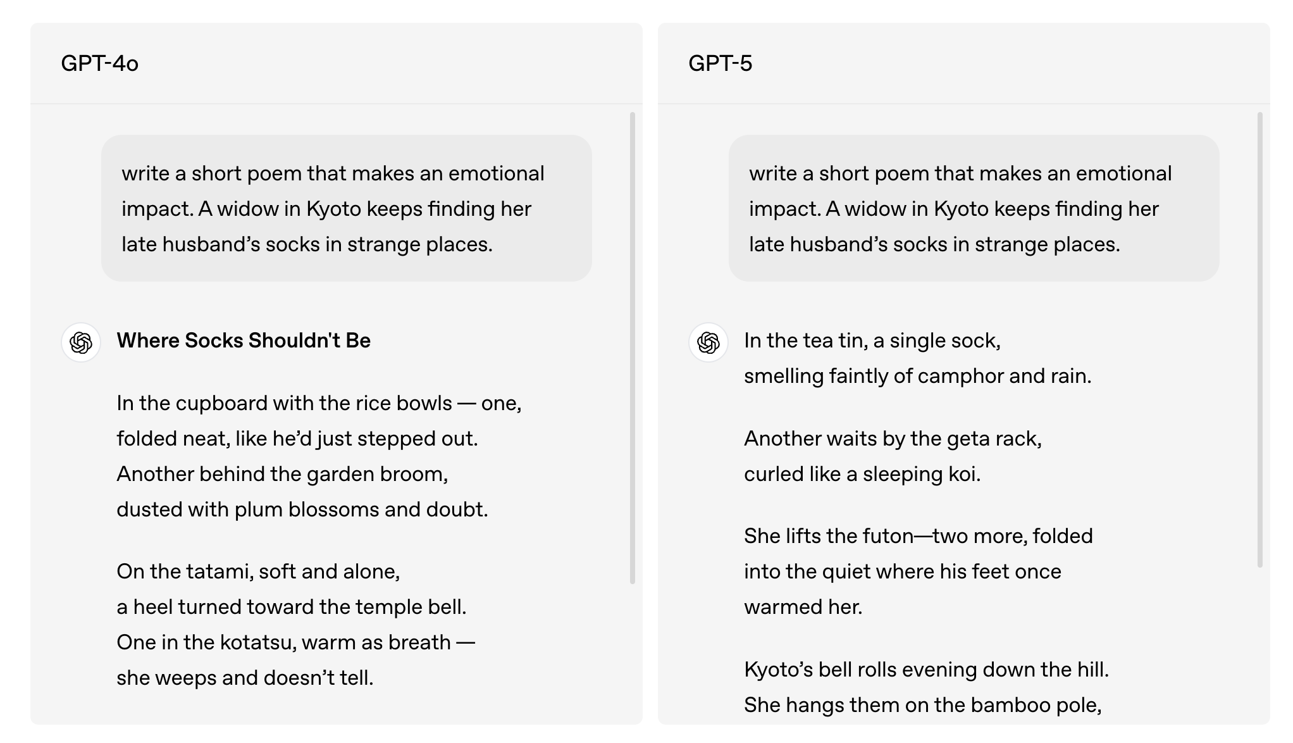Click the user prompt bubble in GPT-4o panel
Viewport: 1293px width, 743px height.
[x=347, y=208]
